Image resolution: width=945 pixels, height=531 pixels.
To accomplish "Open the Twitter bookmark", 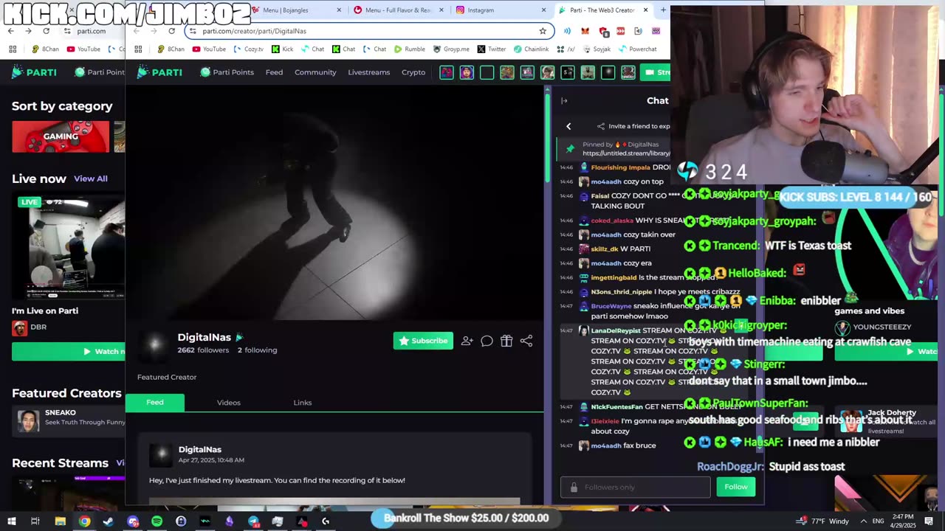I will [x=491, y=49].
